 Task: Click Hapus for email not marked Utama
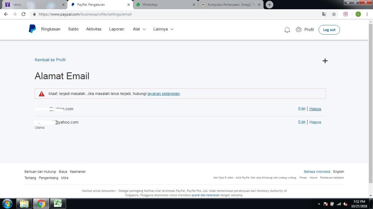tap(315, 109)
